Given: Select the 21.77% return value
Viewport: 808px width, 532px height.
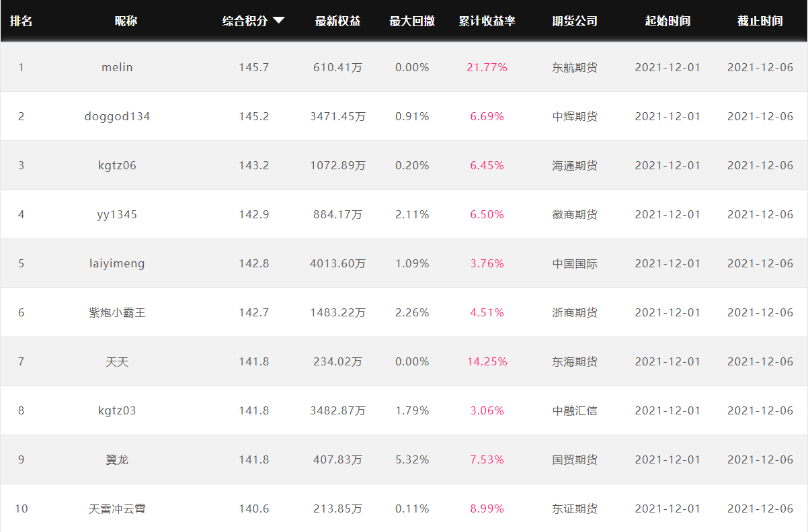Looking at the screenshot, I should click(x=487, y=67).
